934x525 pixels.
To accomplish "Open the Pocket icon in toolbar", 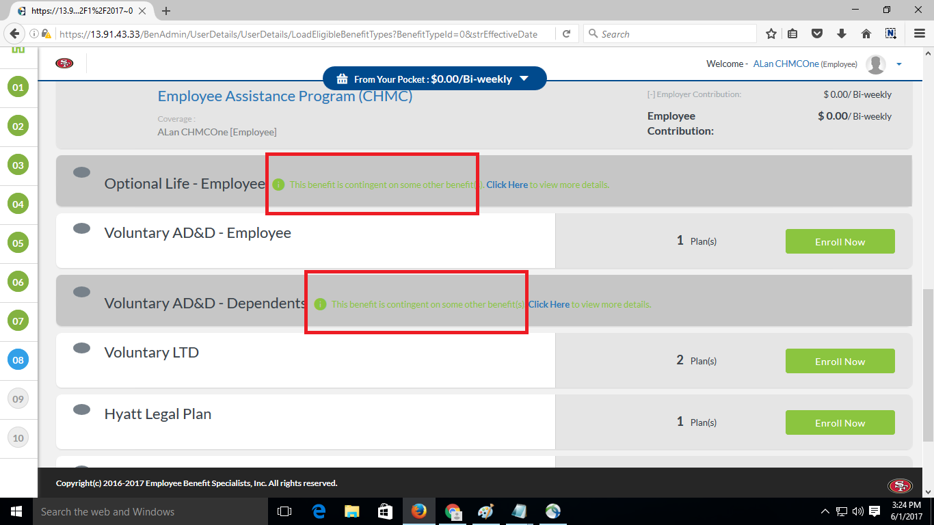I will (817, 33).
